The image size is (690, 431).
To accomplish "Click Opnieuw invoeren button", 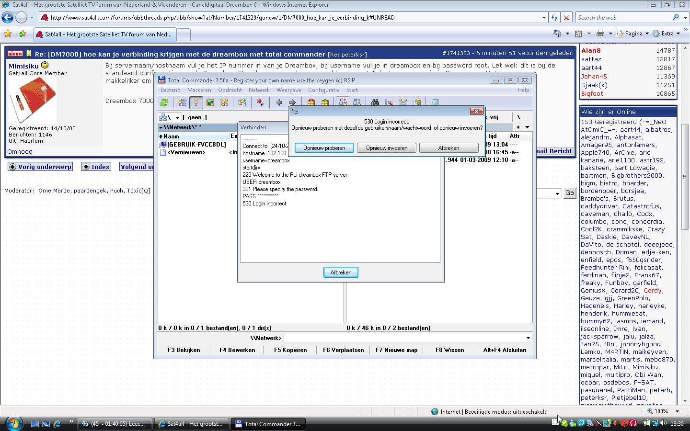I will coord(387,148).
